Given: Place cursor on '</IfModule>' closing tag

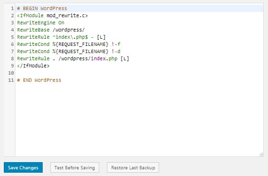Looking at the screenshot, I should point(33,66).
